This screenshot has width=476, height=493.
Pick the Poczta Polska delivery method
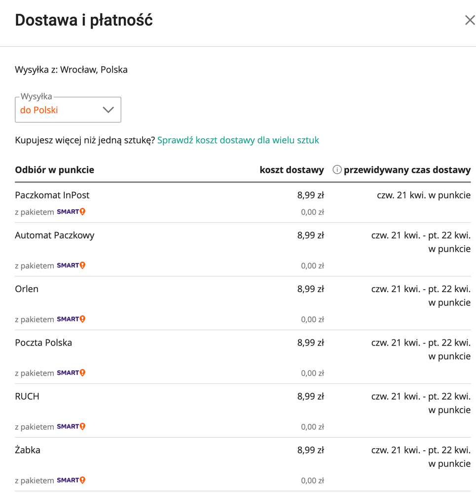pos(43,343)
